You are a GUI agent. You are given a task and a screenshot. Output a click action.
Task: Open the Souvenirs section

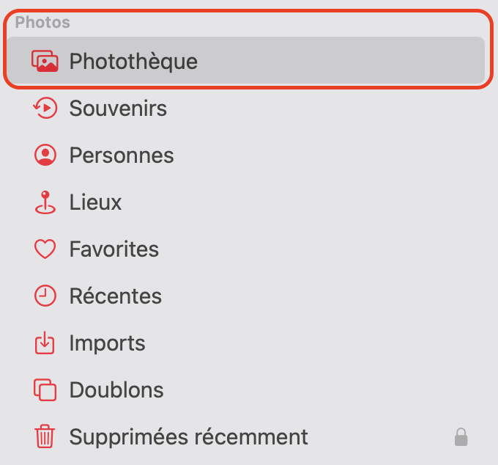(x=118, y=109)
